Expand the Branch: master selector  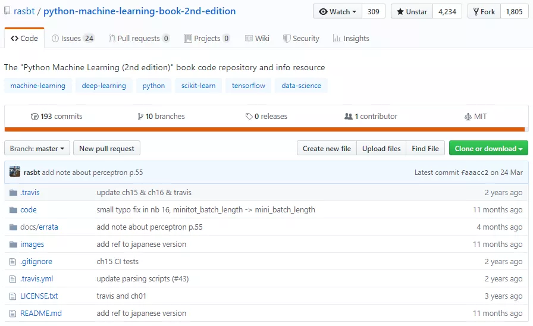[37, 148]
